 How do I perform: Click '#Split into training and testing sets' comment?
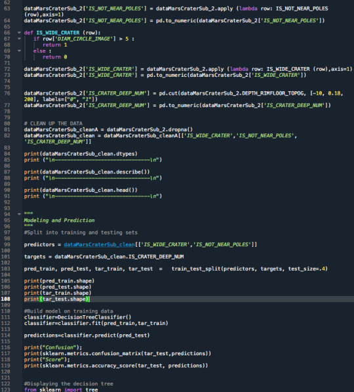pos(81,232)
